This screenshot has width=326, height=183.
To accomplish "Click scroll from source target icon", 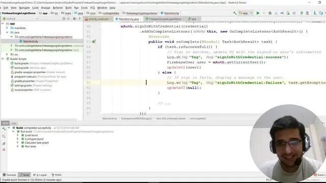I will pos(64,18).
